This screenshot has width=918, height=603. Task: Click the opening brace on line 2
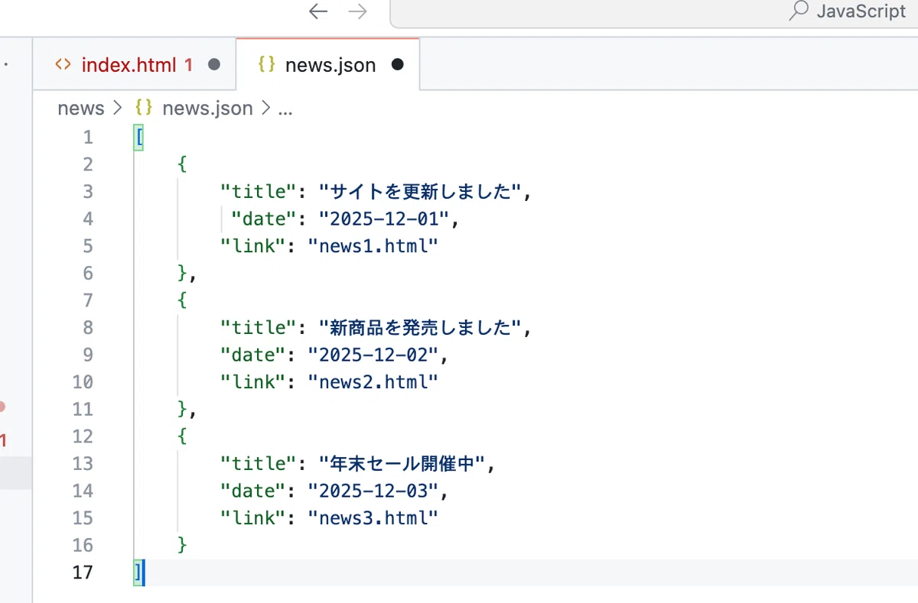(182, 164)
